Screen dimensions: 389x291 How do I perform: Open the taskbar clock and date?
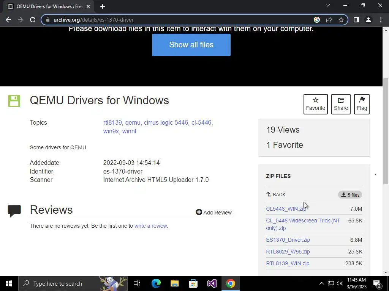coord(356,283)
